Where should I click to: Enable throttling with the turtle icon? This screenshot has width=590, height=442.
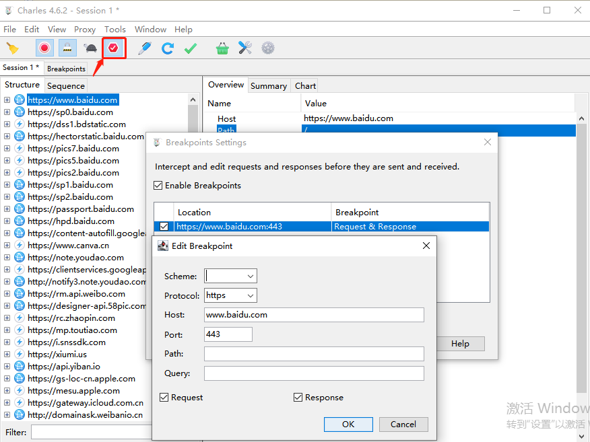tap(90, 48)
